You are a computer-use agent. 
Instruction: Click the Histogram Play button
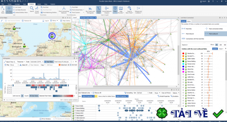[x=7, y=65]
